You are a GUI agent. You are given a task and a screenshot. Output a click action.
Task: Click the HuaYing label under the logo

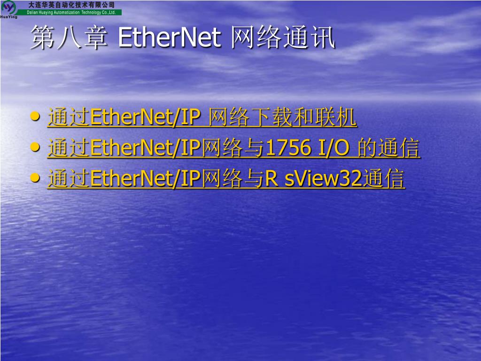click(x=9, y=17)
